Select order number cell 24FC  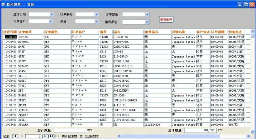pos(31,47)
